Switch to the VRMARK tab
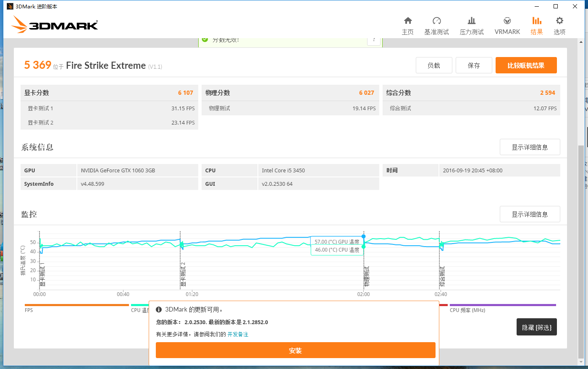 point(507,24)
